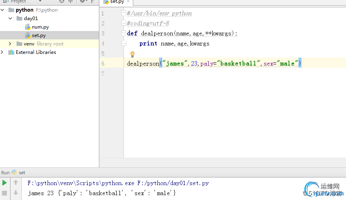Click the down arrow in Run panel
The image size is (346, 200).
pyautogui.click(x=16, y=193)
